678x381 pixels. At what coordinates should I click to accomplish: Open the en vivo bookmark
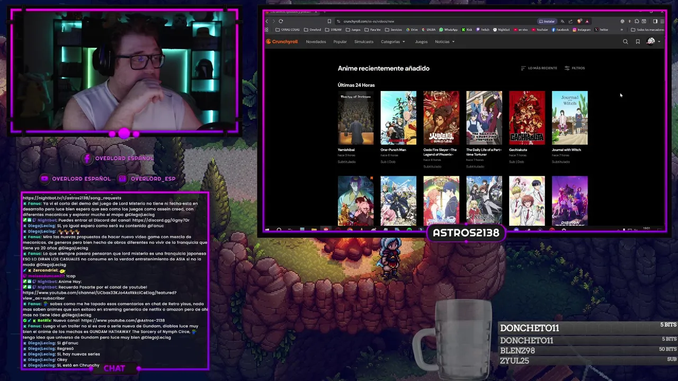point(521,30)
